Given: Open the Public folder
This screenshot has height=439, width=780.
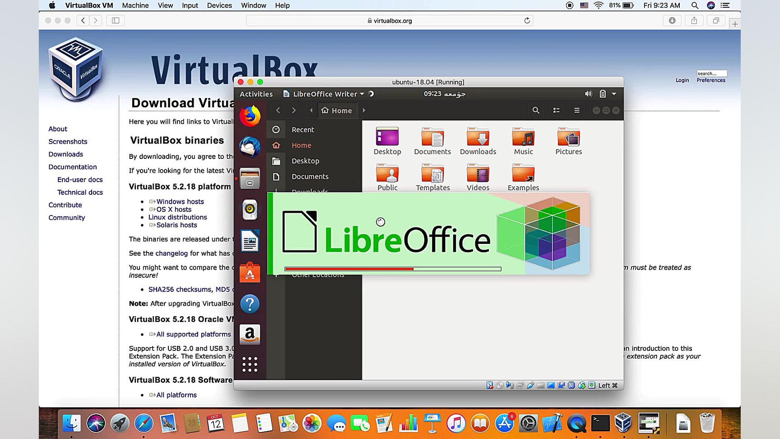Looking at the screenshot, I should point(387,177).
